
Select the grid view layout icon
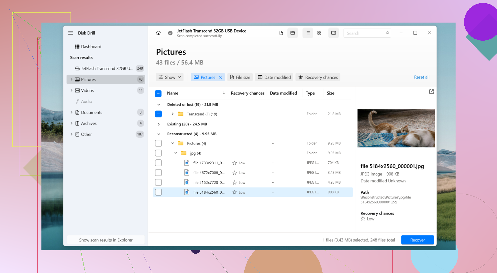tap(319, 33)
